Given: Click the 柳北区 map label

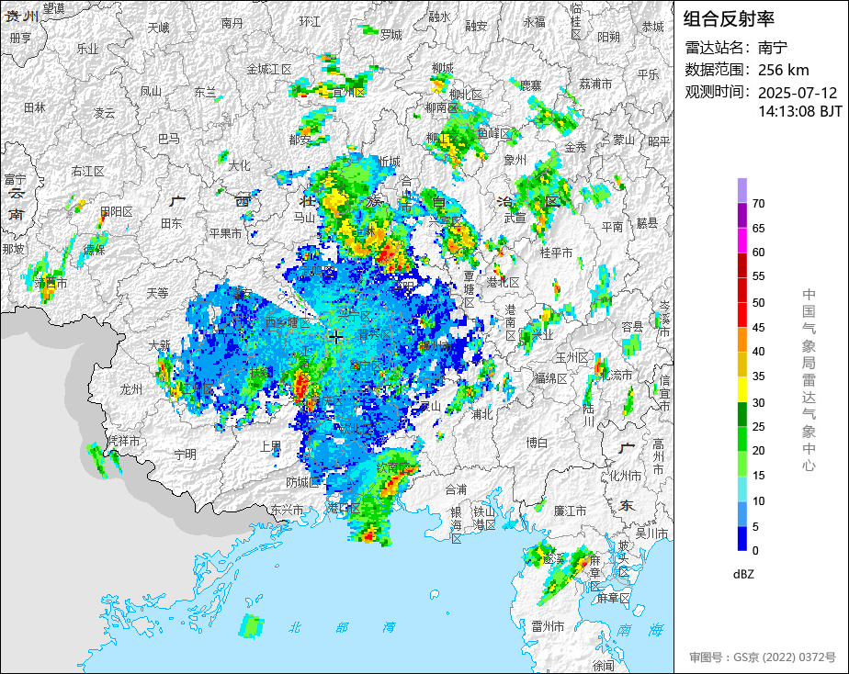Looking at the screenshot, I should pyautogui.click(x=466, y=95).
